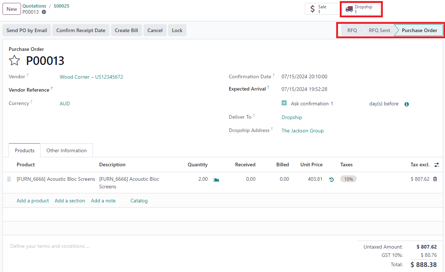Click the price history icon beside 403.81

[x=331, y=179]
